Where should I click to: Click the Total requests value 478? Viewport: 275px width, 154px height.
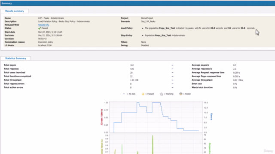[132, 69]
